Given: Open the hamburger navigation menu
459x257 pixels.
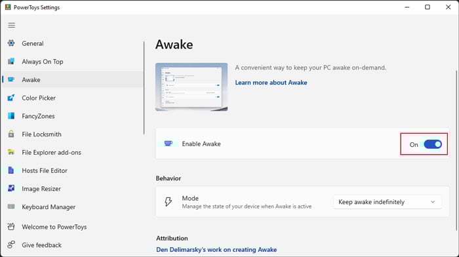Looking at the screenshot, I should click(11, 25).
